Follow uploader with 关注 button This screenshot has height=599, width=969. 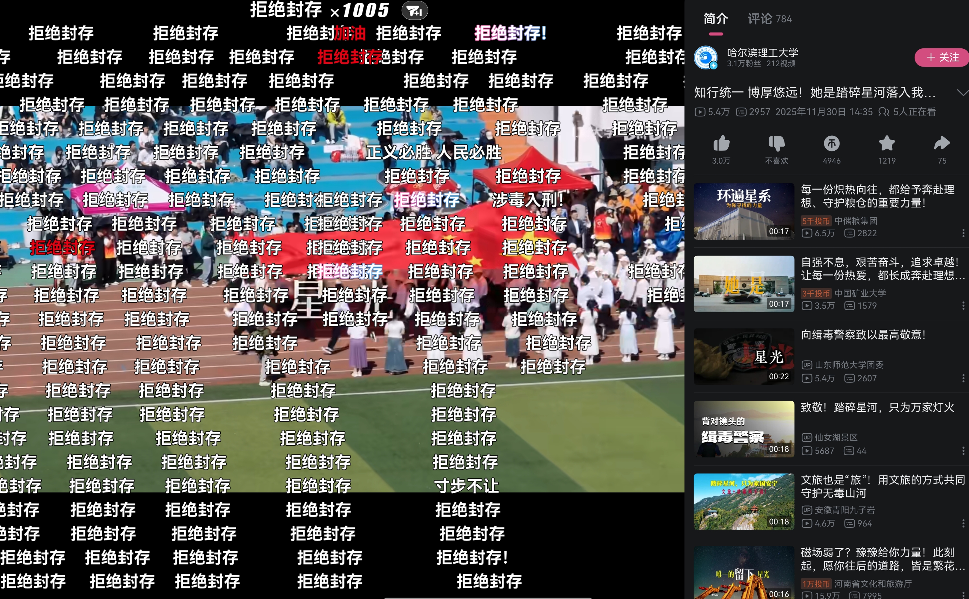[x=942, y=57]
